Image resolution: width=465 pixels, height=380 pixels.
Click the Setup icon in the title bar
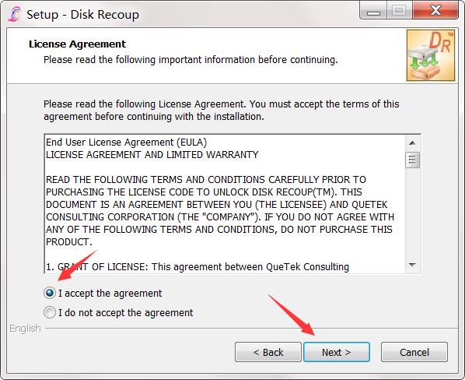click(15, 14)
